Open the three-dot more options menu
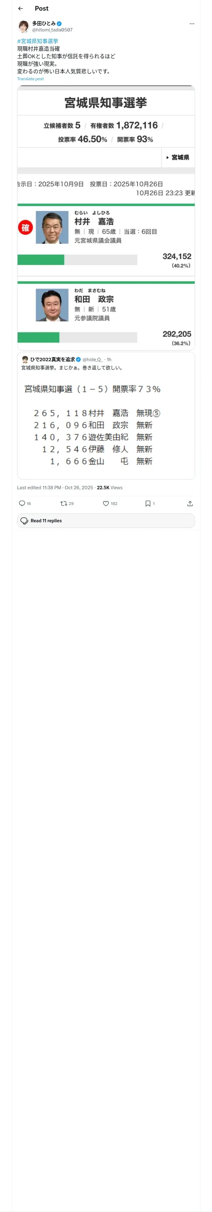This screenshot has height=1212, width=212. click(192, 24)
